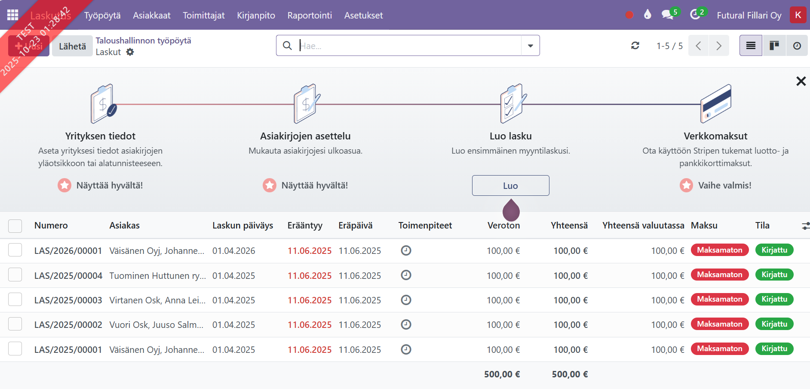The image size is (810, 389).
Task: Click the Luo button to create invoice
Action: coord(510,185)
